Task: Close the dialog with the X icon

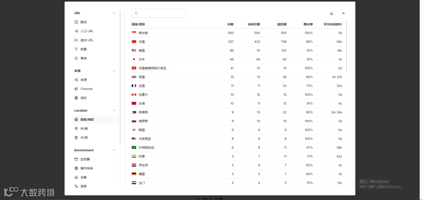Action: (343, 13)
